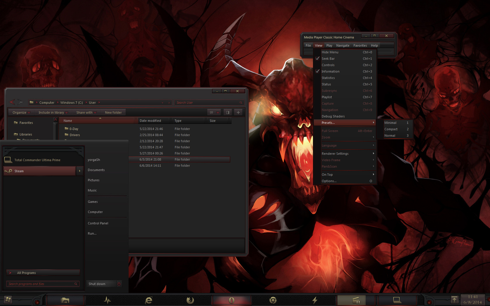Click Windows 7 (C:) in the breadcrumb

tap(71, 103)
